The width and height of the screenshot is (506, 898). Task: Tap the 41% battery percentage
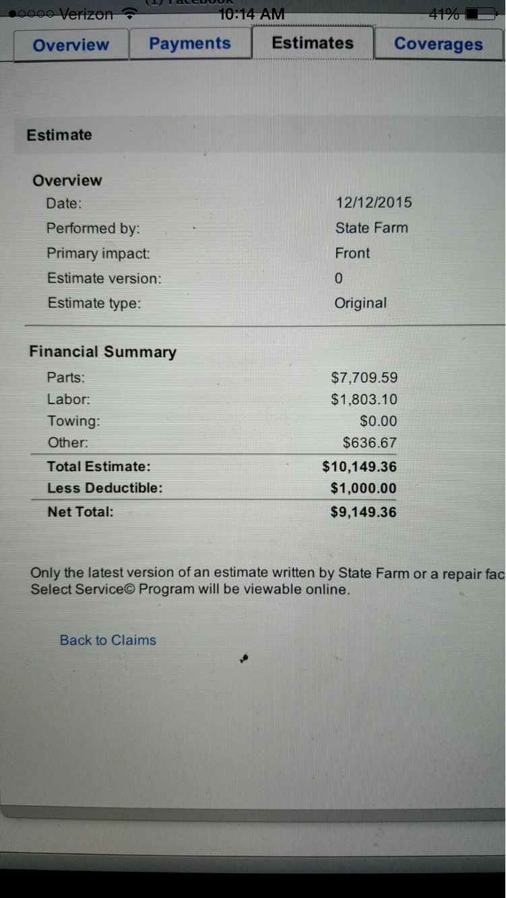point(444,14)
